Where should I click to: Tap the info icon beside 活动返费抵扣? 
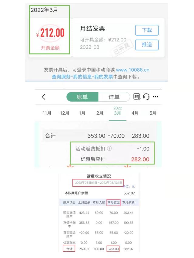(x=109, y=149)
